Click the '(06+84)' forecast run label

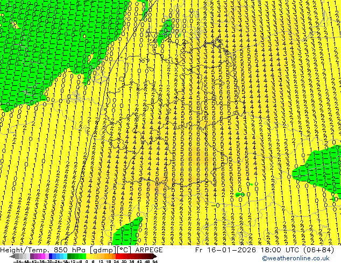[317, 250]
